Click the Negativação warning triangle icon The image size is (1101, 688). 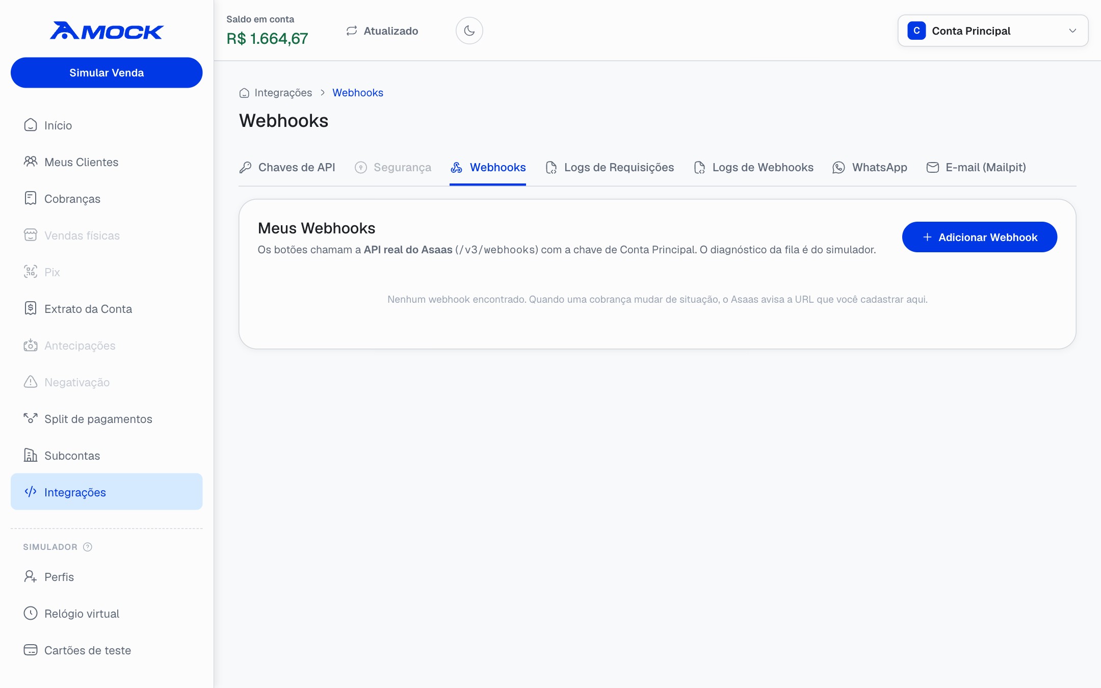[x=31, y=382]
